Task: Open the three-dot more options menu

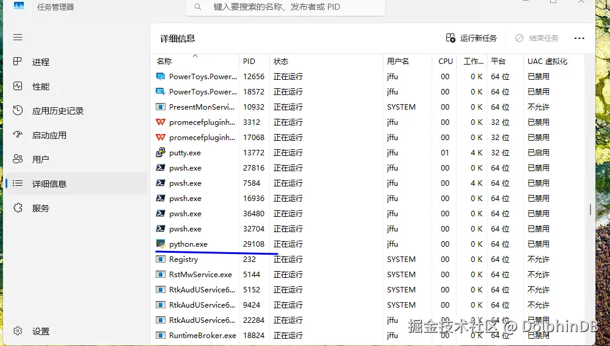Action: tap(579, 38)
